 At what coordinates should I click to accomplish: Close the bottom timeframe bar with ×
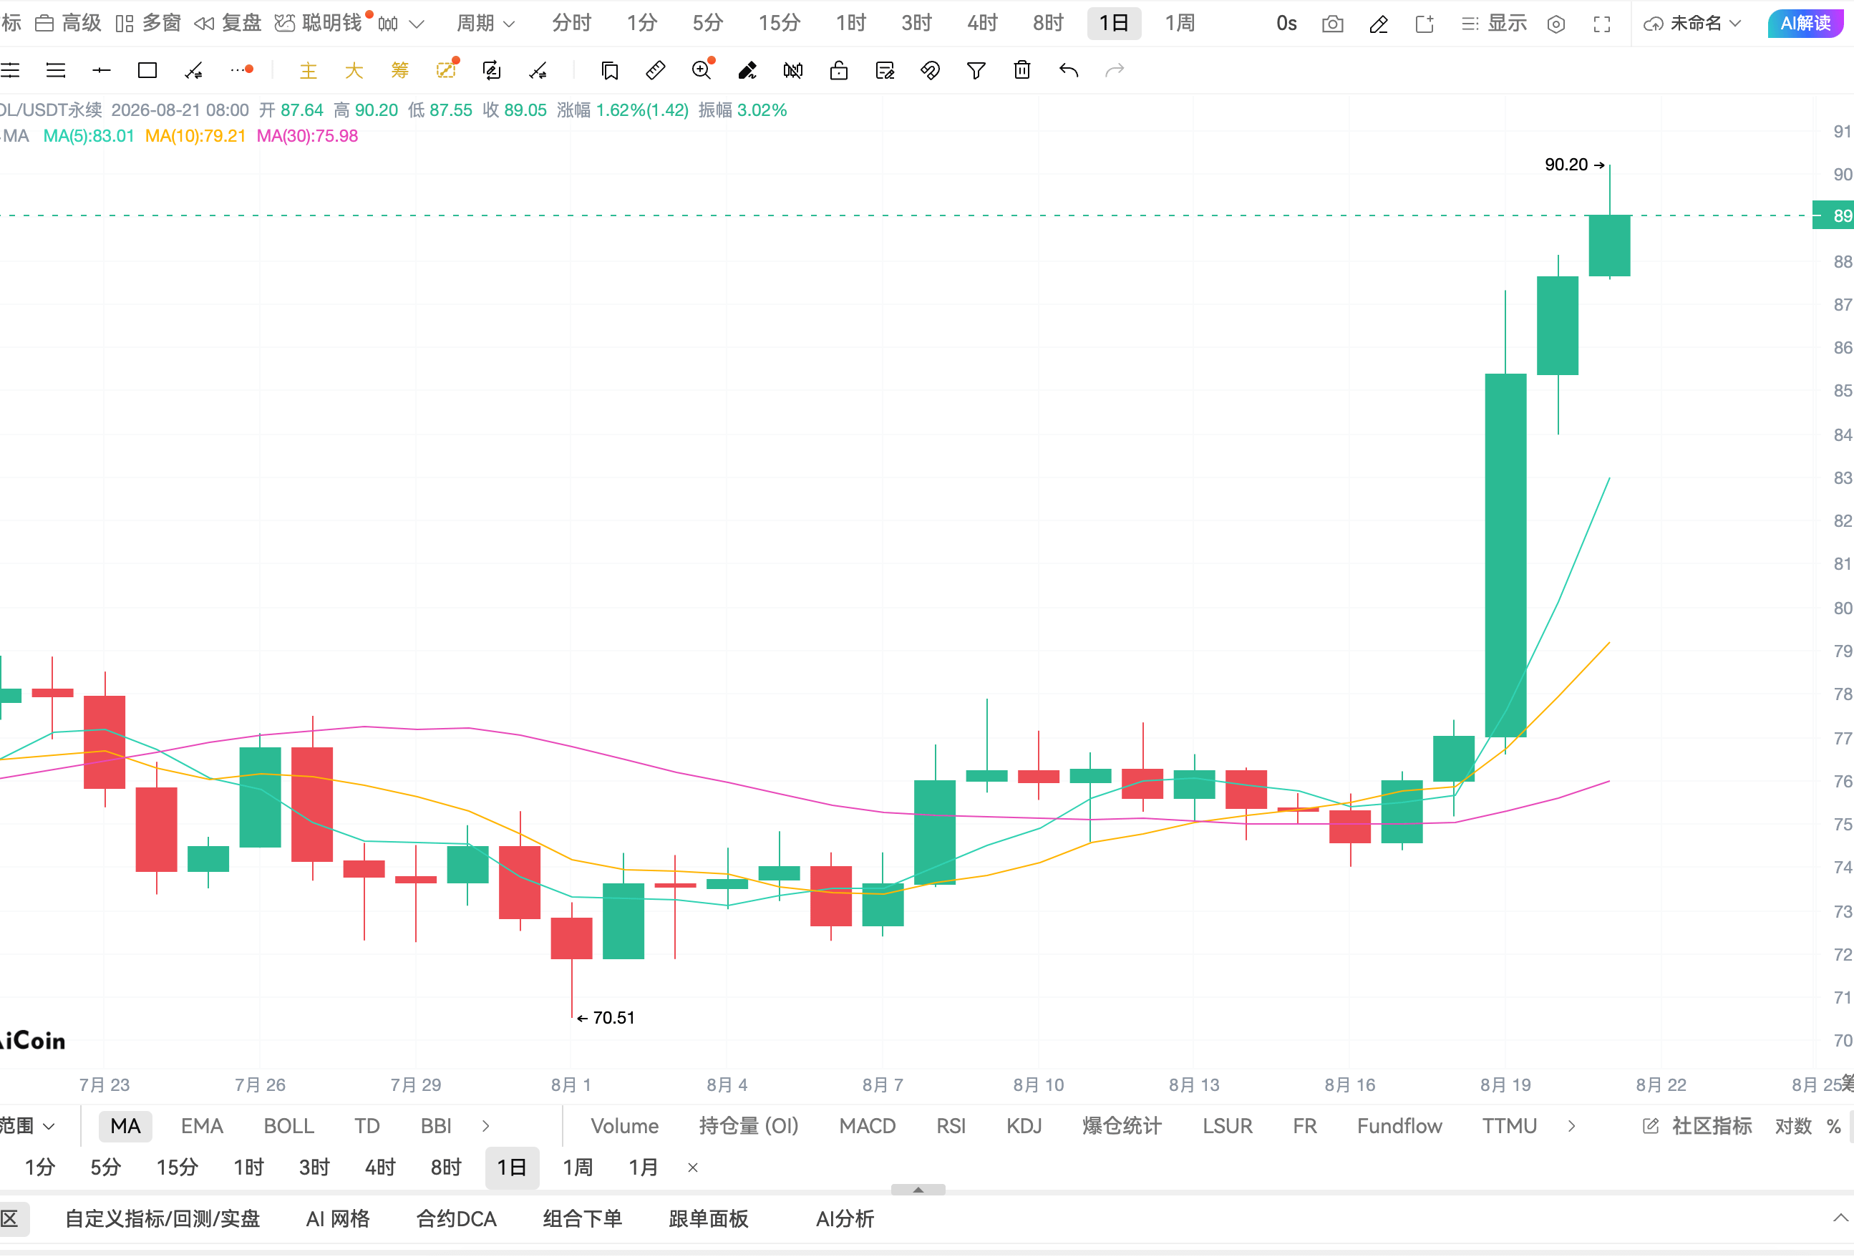(x=693, y=1168)
